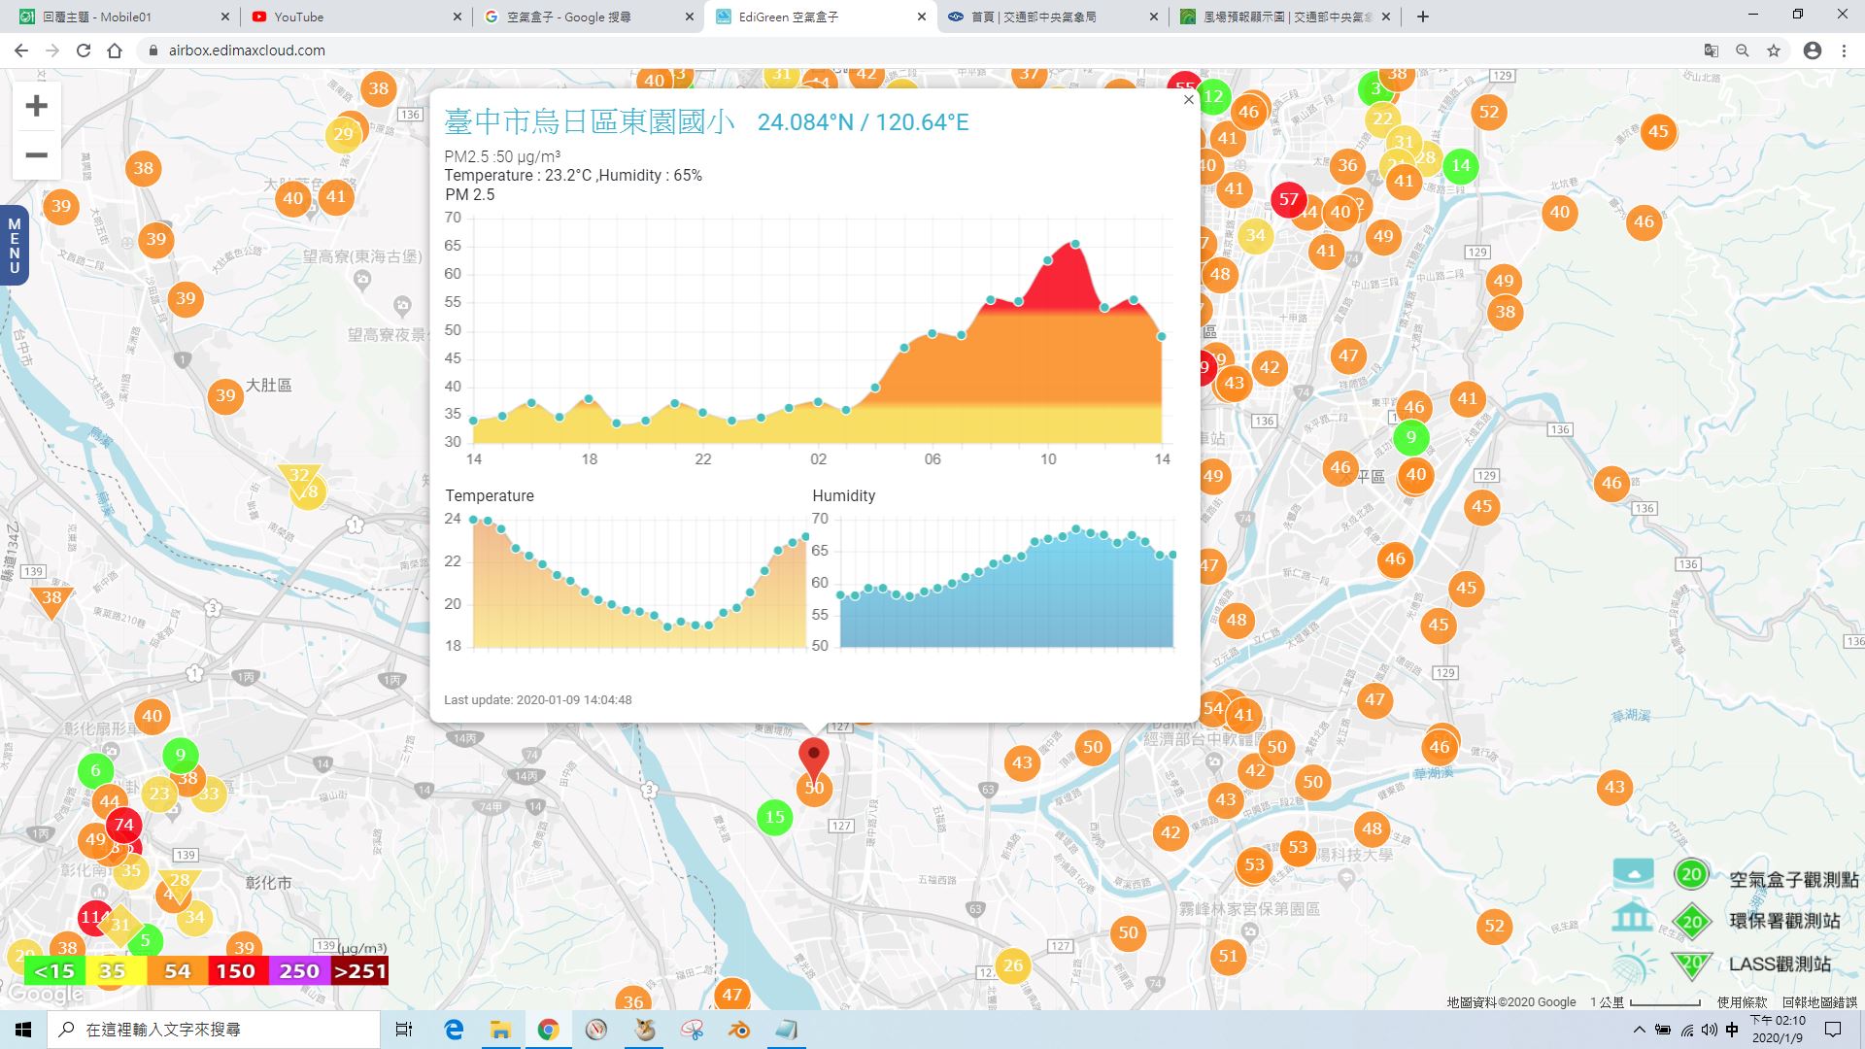Expand the blue MENU side panel
This screenshot has width=1865, height=1049.
14,246
